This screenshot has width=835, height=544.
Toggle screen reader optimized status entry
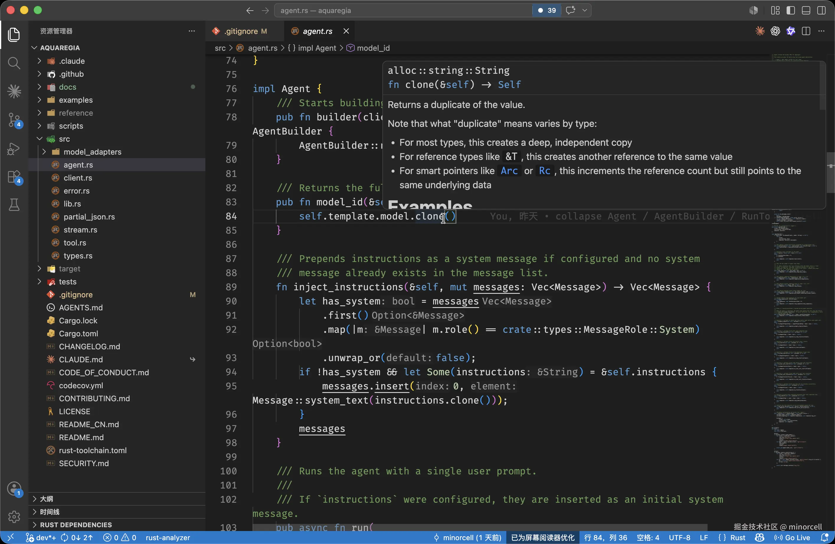coord(543,537)
